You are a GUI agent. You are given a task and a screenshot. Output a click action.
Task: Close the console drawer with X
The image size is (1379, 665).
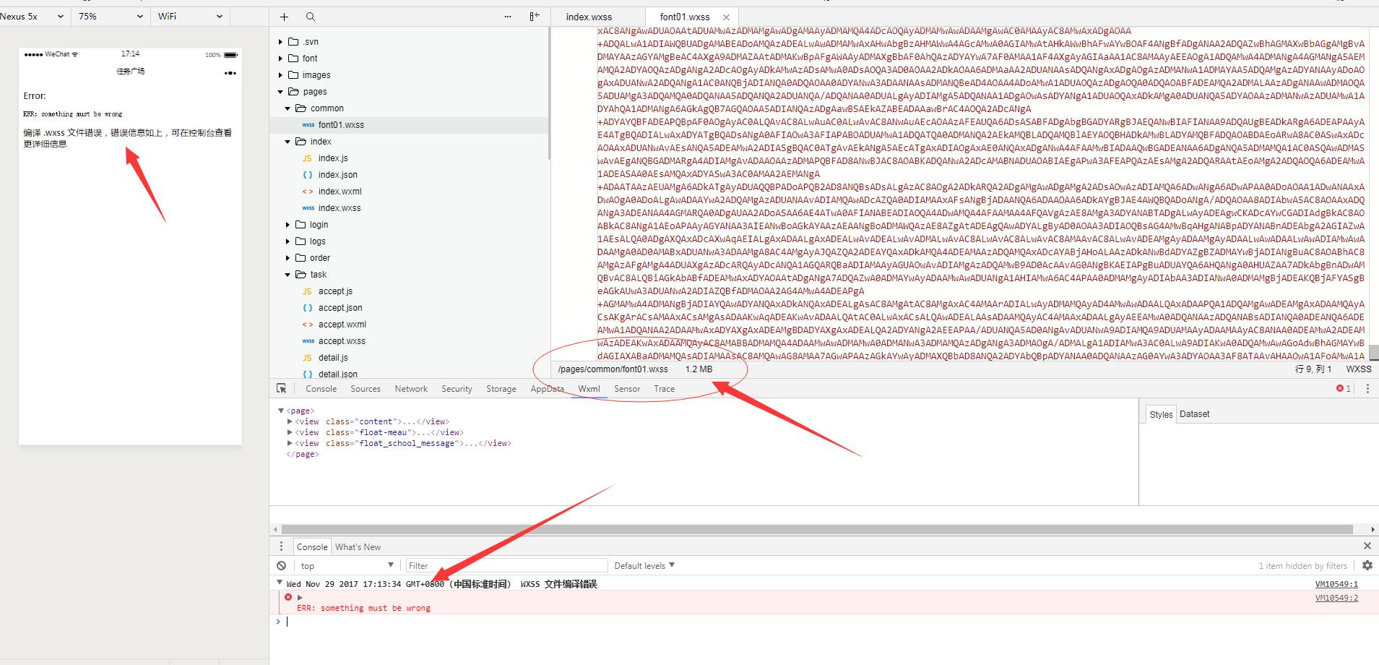[1367, 546]
